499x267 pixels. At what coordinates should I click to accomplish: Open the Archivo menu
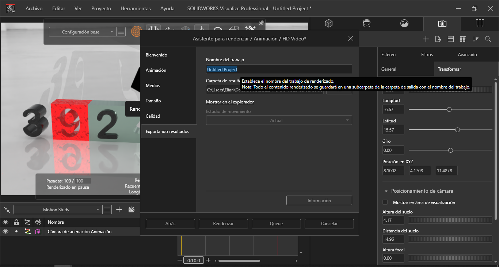tap(34, 8)
